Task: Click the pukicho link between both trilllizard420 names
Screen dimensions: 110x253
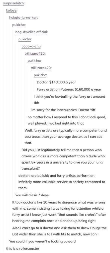Action: [x=34, y=61]
